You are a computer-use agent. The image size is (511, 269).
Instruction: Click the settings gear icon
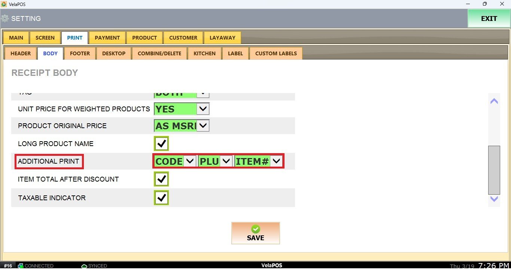coord(5,18)
